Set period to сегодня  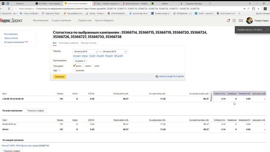click(77, 56)
